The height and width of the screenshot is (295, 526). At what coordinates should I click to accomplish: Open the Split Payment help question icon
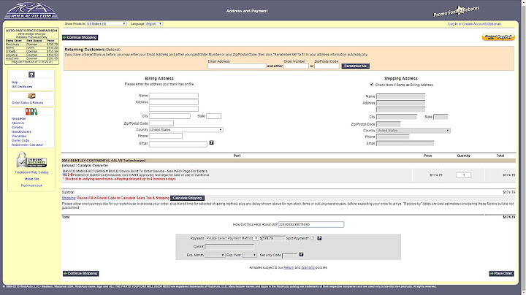point(319,238)
